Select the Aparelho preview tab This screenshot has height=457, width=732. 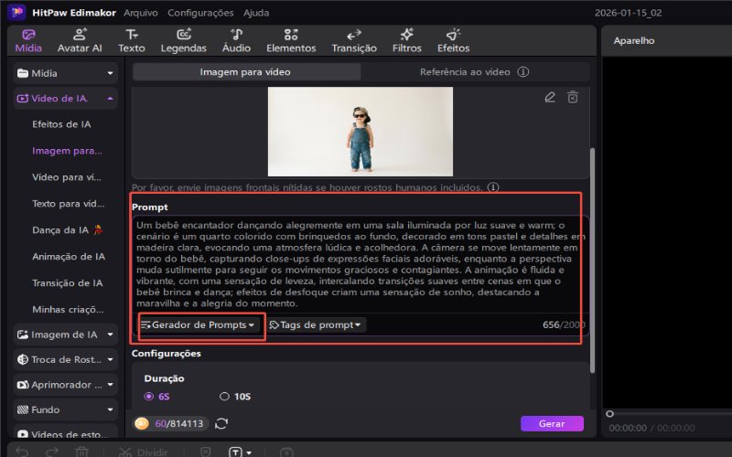coord(634,40)
